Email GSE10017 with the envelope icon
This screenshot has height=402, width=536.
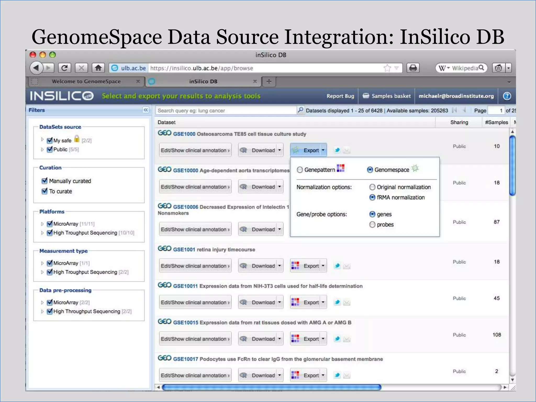(x=347, y=376)
